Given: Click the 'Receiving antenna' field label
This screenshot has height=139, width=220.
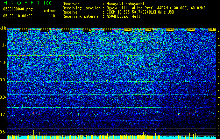Looking at the screenshot, I should click(x=80, y=16).
